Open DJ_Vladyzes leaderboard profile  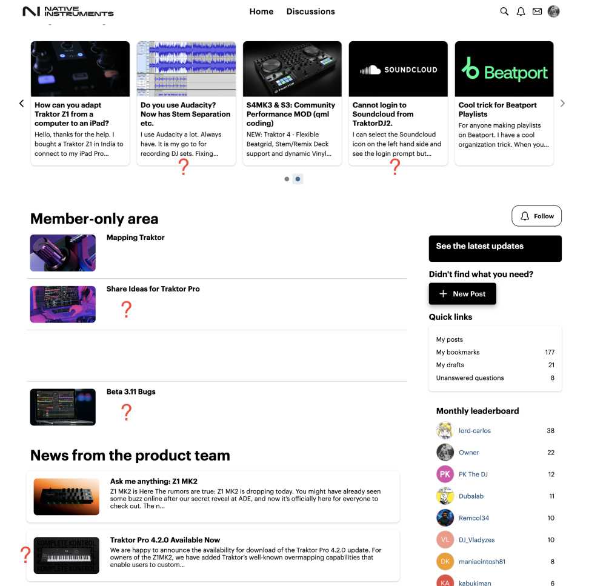click(x=476, y=539)
